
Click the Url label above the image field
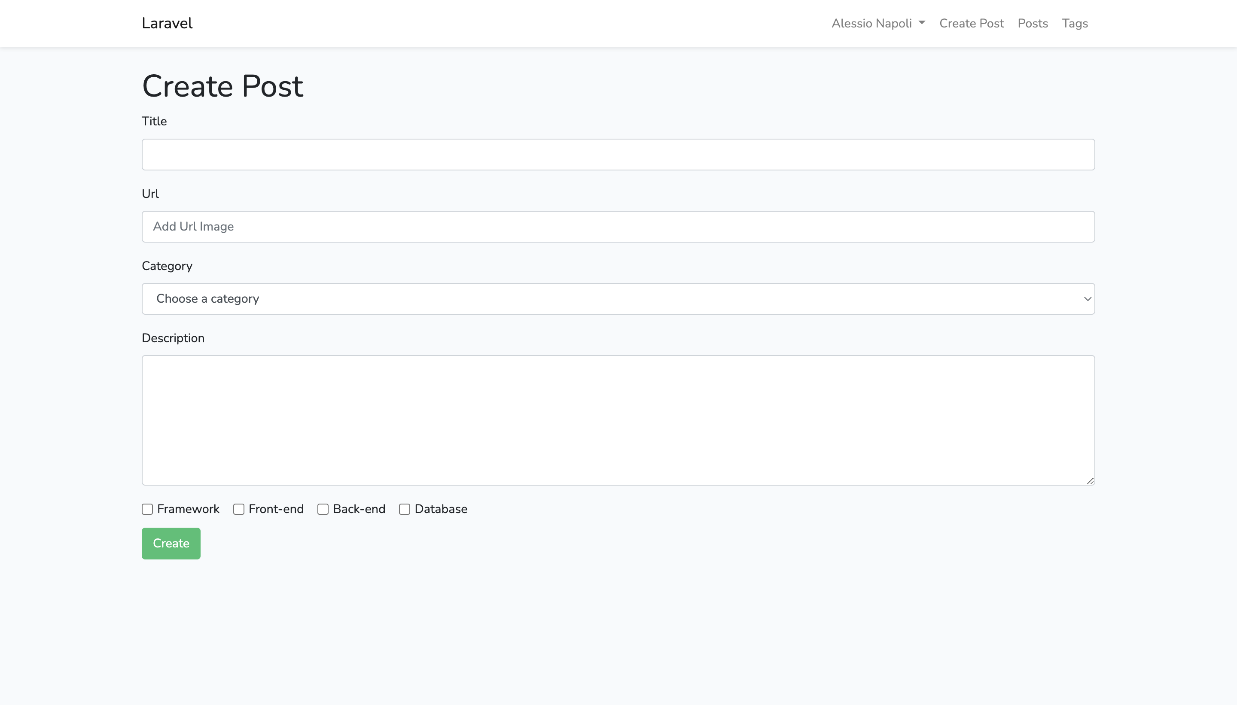(x=150, y=193)
